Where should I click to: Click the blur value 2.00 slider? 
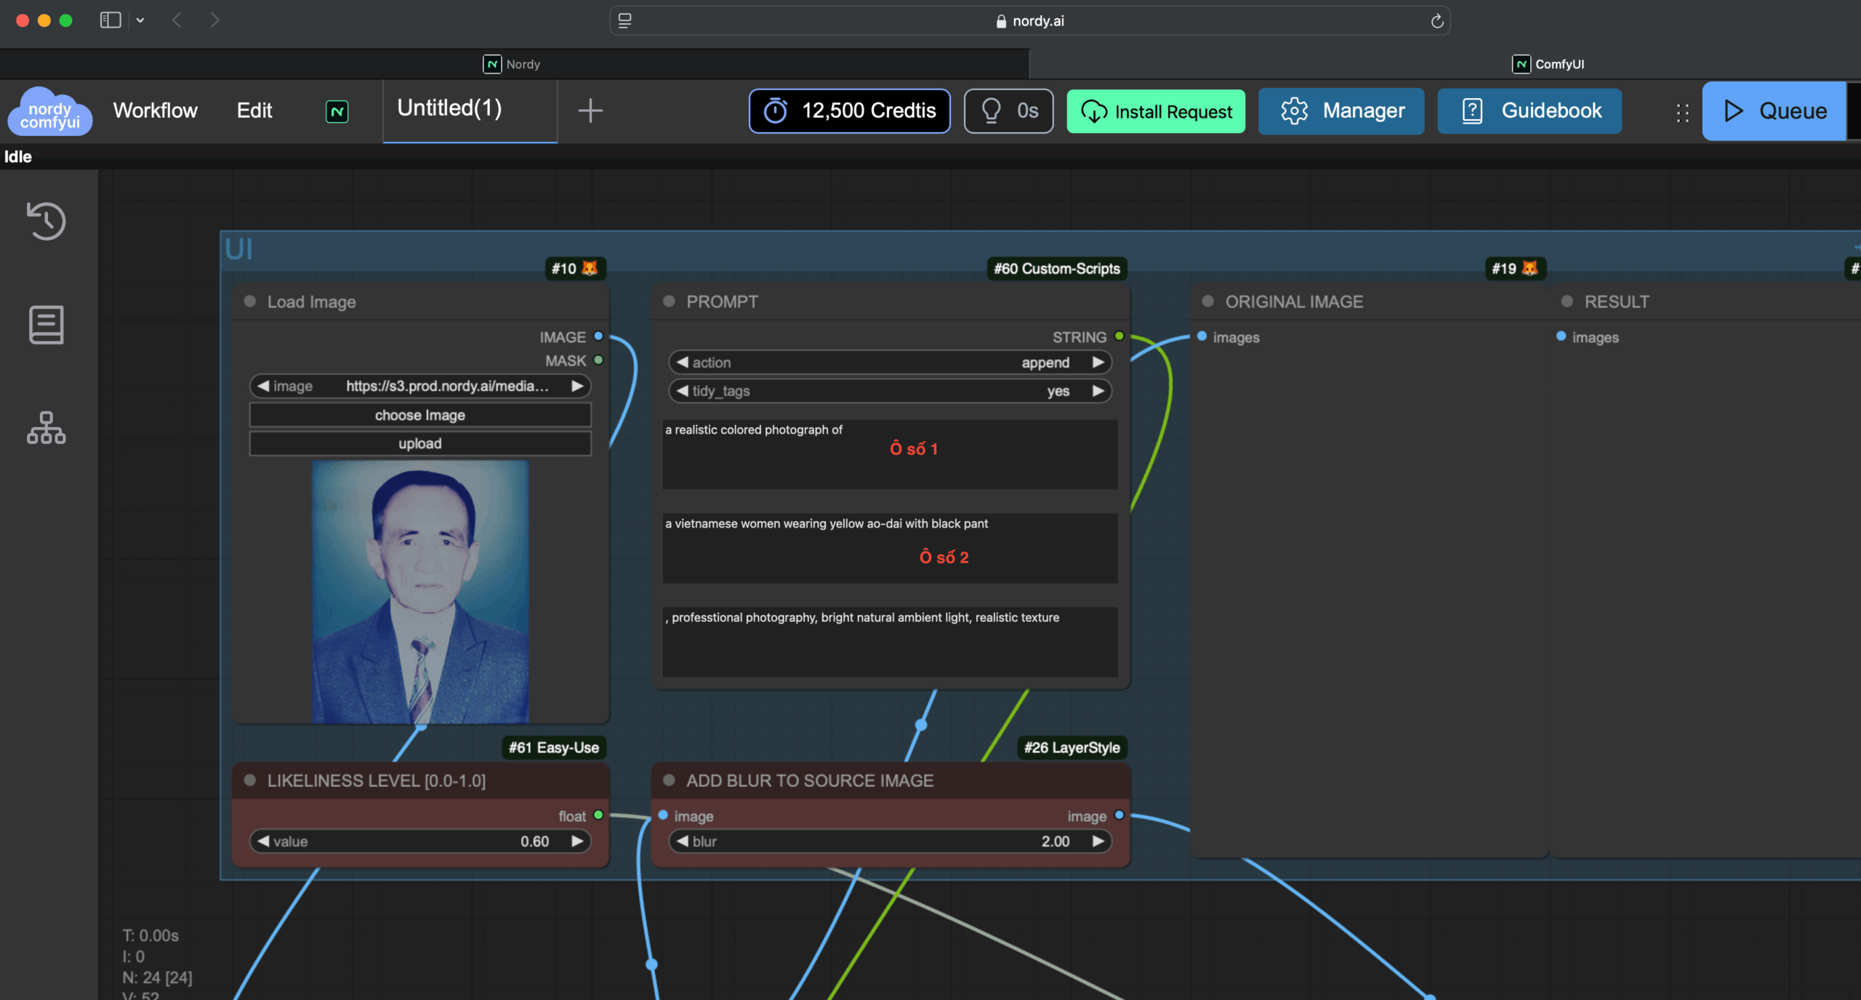(x=889, y=842)
